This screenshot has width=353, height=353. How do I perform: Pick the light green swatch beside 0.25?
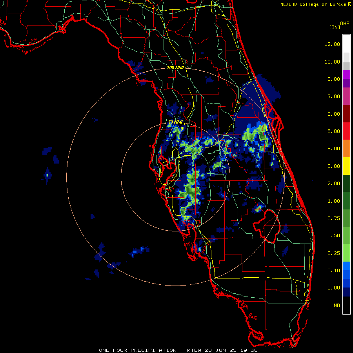(x=346, y=253)
